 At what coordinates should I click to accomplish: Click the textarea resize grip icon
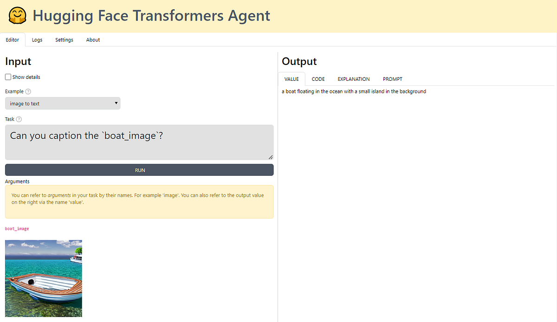[x=270, y=157]
